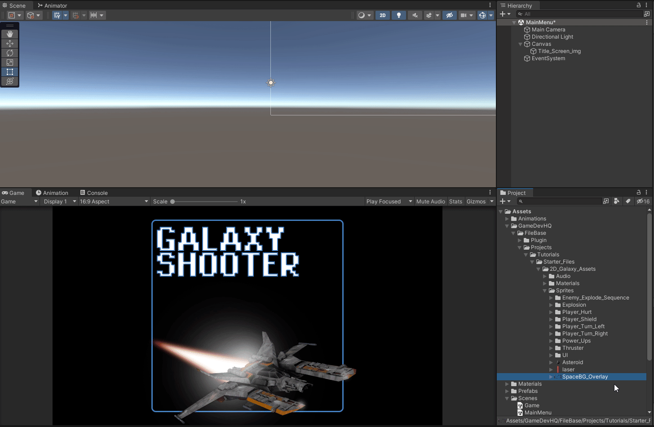Click the Project search field
This screenshot has height=427, width=654.
(x=559, y=201)
